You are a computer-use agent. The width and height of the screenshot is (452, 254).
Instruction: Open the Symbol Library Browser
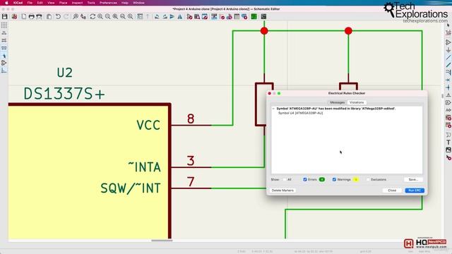pyautogui.click(x=197, y=17)
